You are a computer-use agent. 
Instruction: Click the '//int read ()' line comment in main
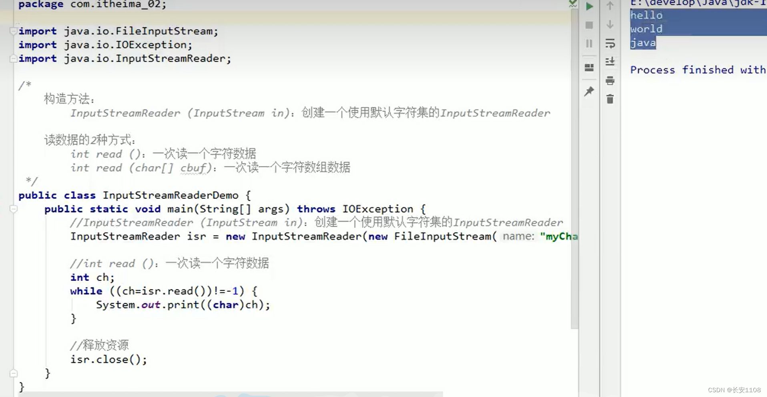coord(170,263)
